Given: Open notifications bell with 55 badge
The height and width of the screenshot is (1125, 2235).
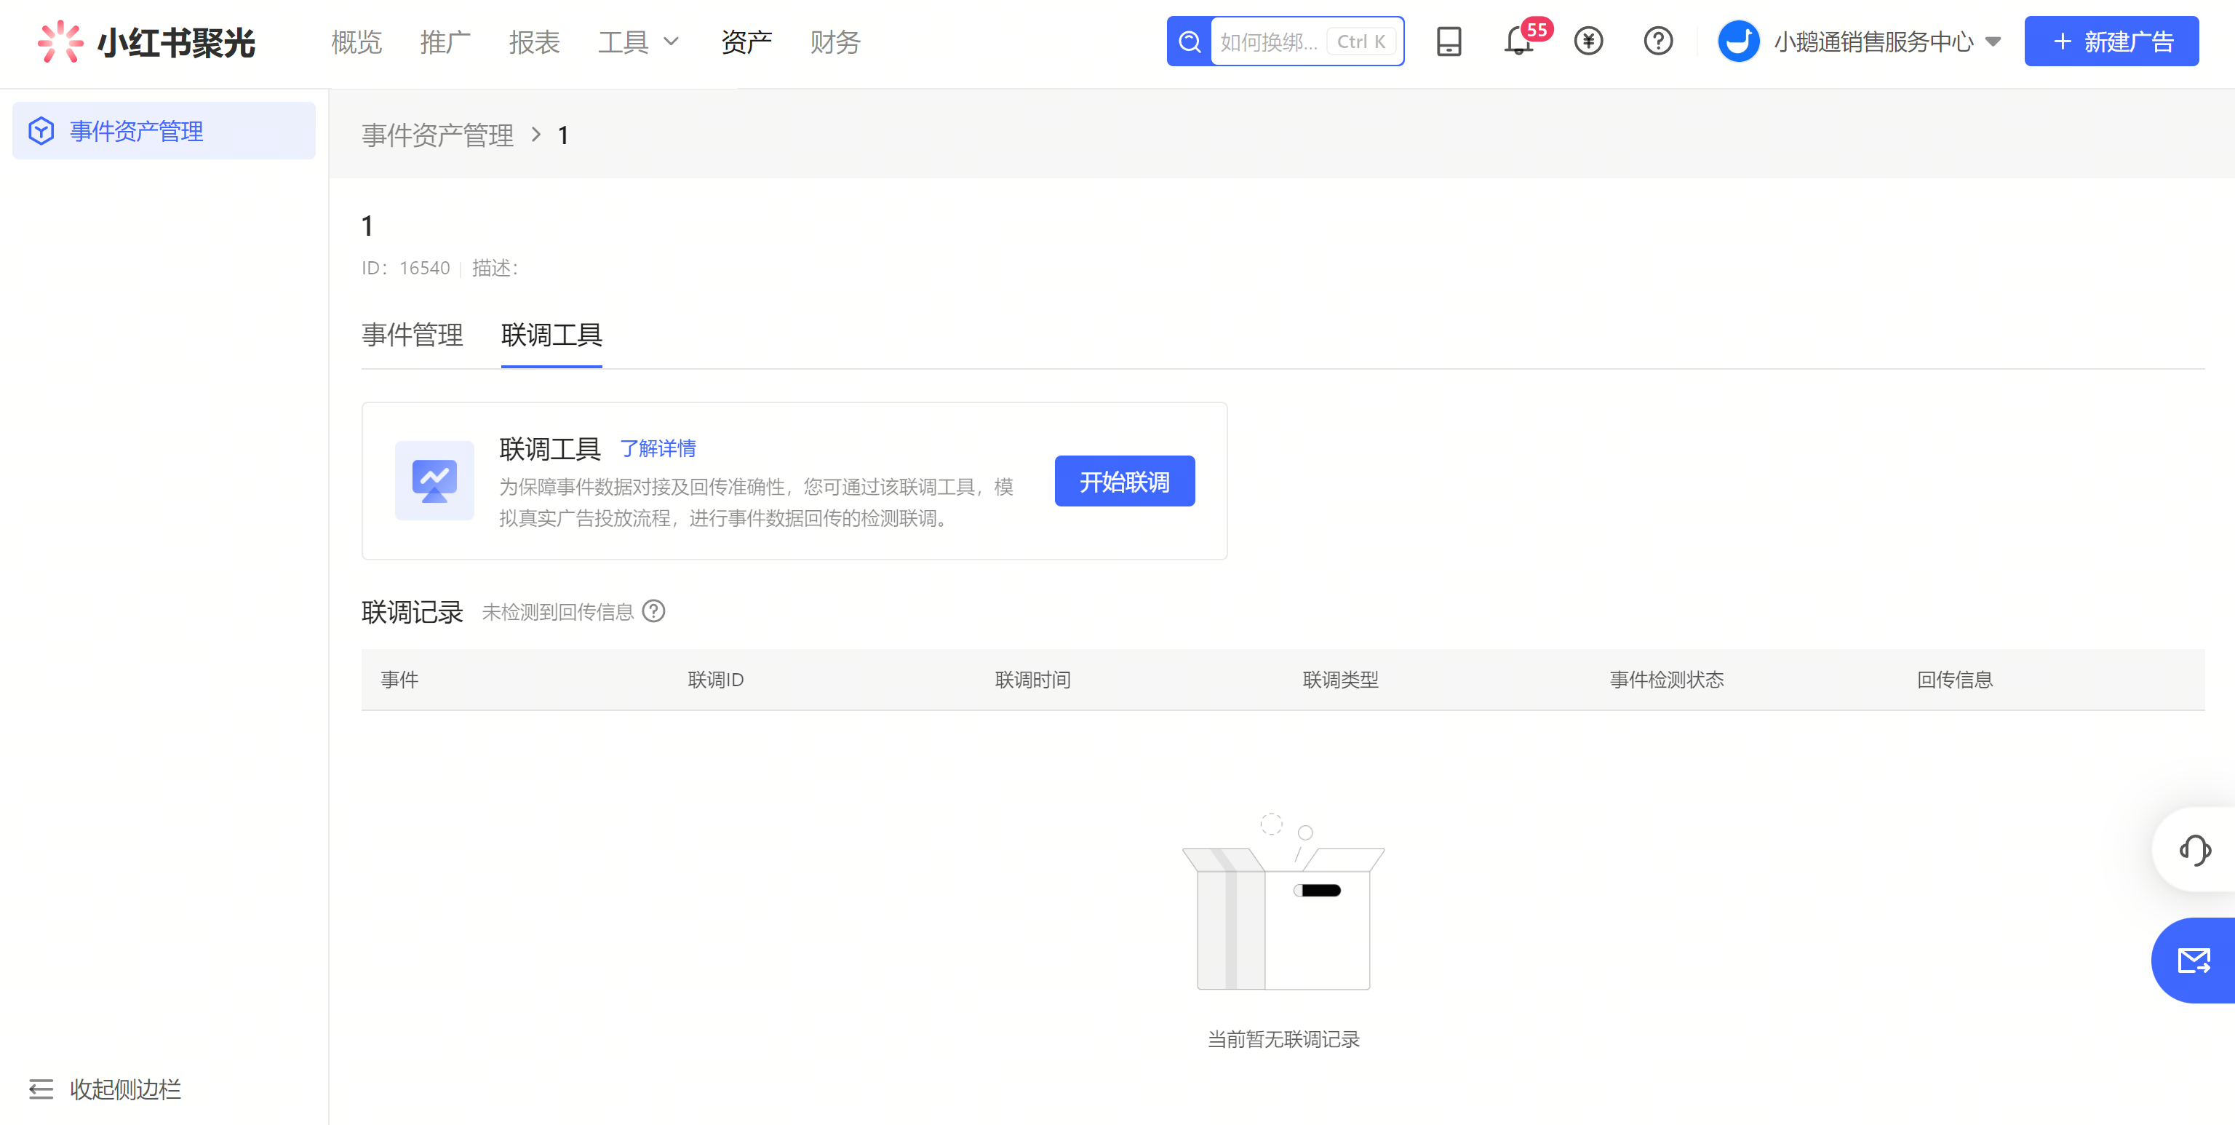Looking at the screenshot, I should (1518, 41).
